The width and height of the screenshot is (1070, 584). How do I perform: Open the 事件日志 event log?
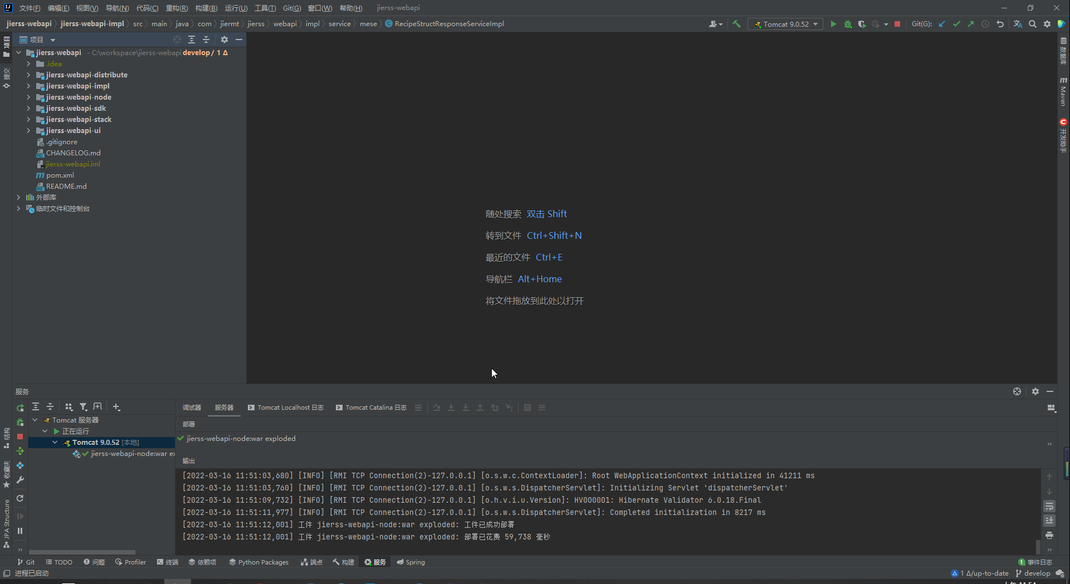pos(1035,562)
